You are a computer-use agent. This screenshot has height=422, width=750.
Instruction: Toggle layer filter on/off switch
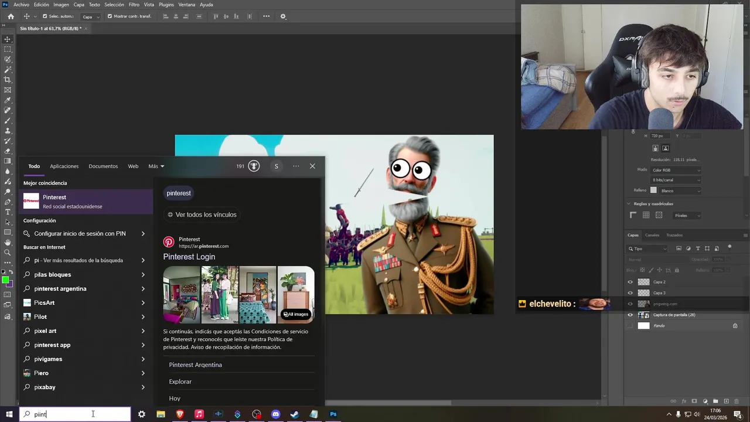729,247
